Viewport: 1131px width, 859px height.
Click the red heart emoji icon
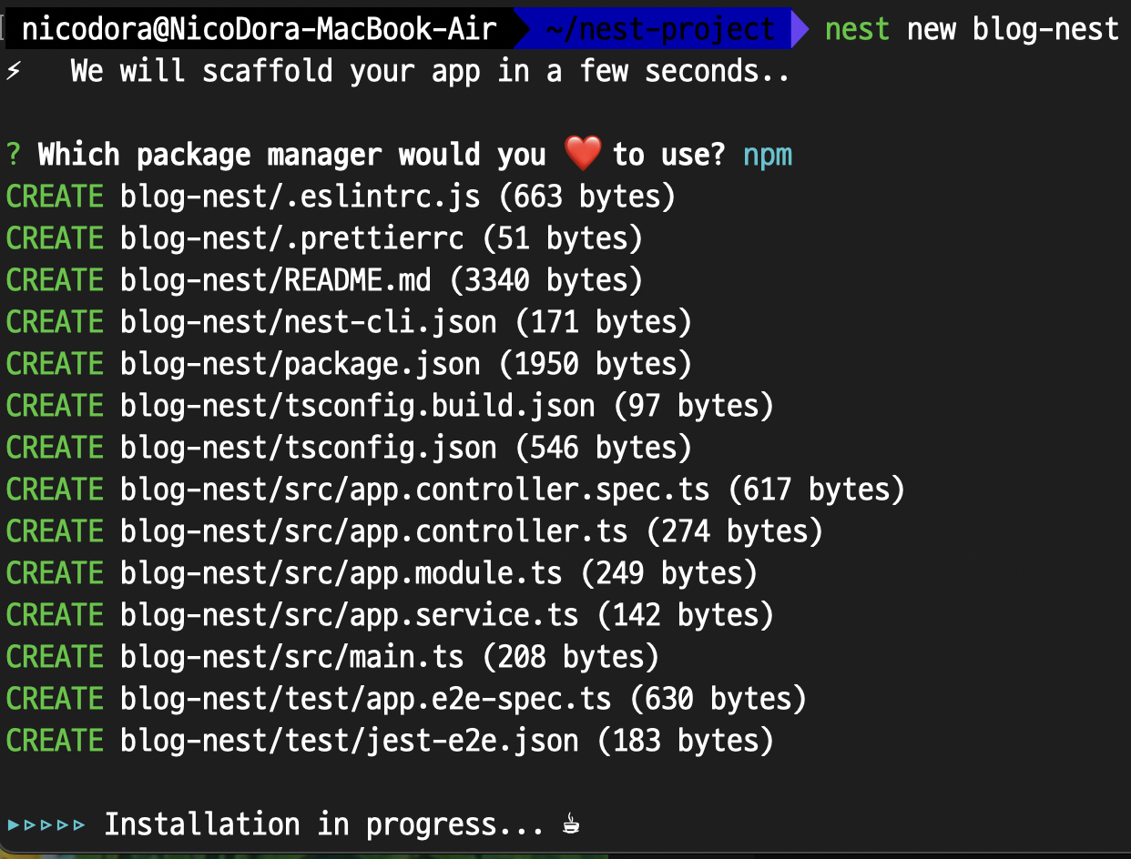point(583,154)
